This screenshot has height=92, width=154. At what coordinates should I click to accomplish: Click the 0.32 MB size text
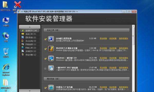[93, 38]
